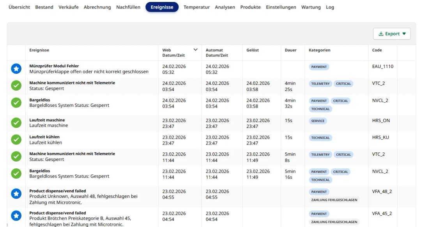Viewport: 421px width, 227px height.
Task: Switch to the Temperatur tab
Action: tap(196, 7)
